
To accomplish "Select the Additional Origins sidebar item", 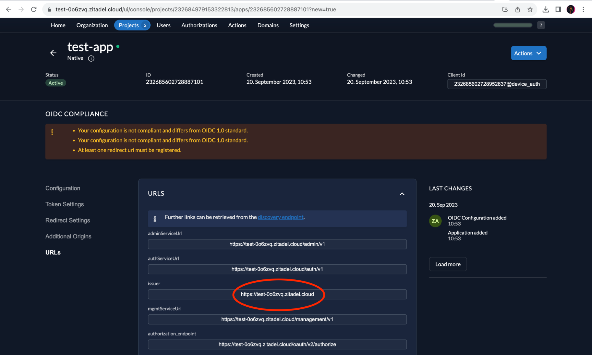I will pos(68,236).
